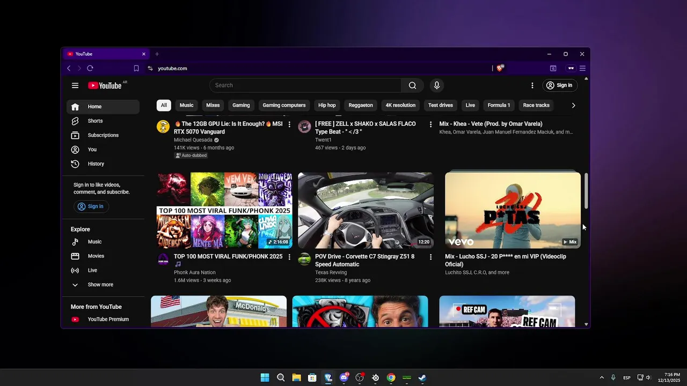Click the youtube.com address bar
The width and height of the screenshot is (687, 386).
172,68
